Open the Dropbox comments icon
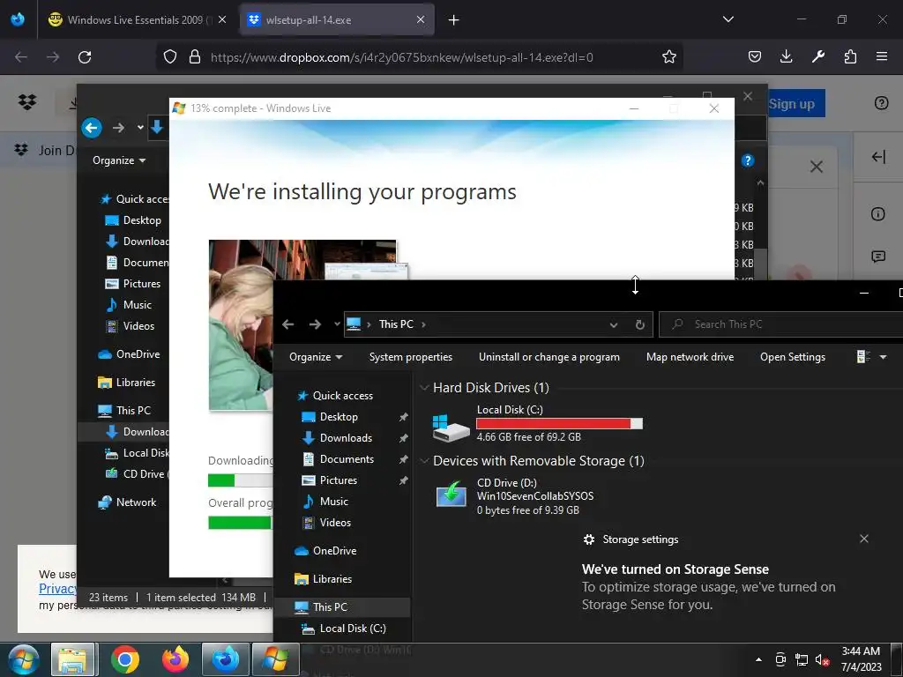The width and height of the screenshot is (903, 677). click(x=877, y=257)
